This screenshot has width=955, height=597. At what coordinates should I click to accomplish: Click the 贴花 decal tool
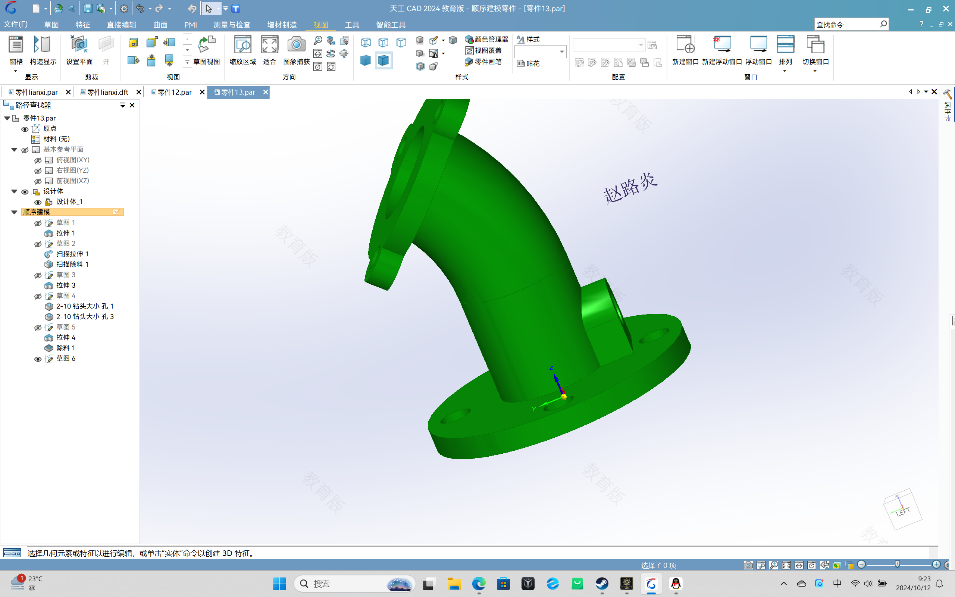point(528,63)
